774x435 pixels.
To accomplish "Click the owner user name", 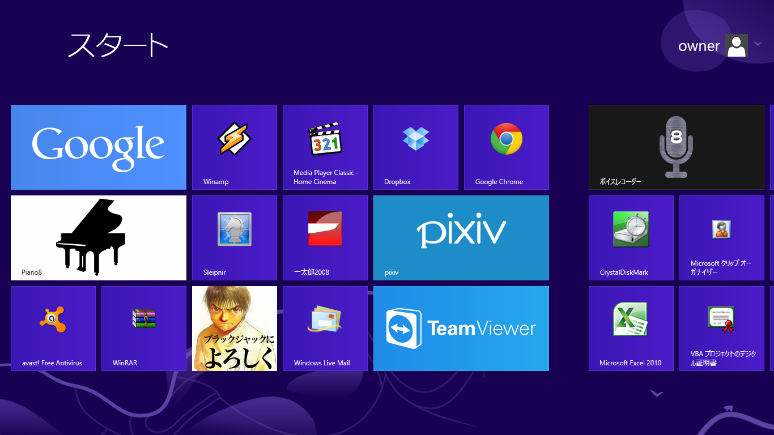I will pyautogui.click(x=699, y=46).
